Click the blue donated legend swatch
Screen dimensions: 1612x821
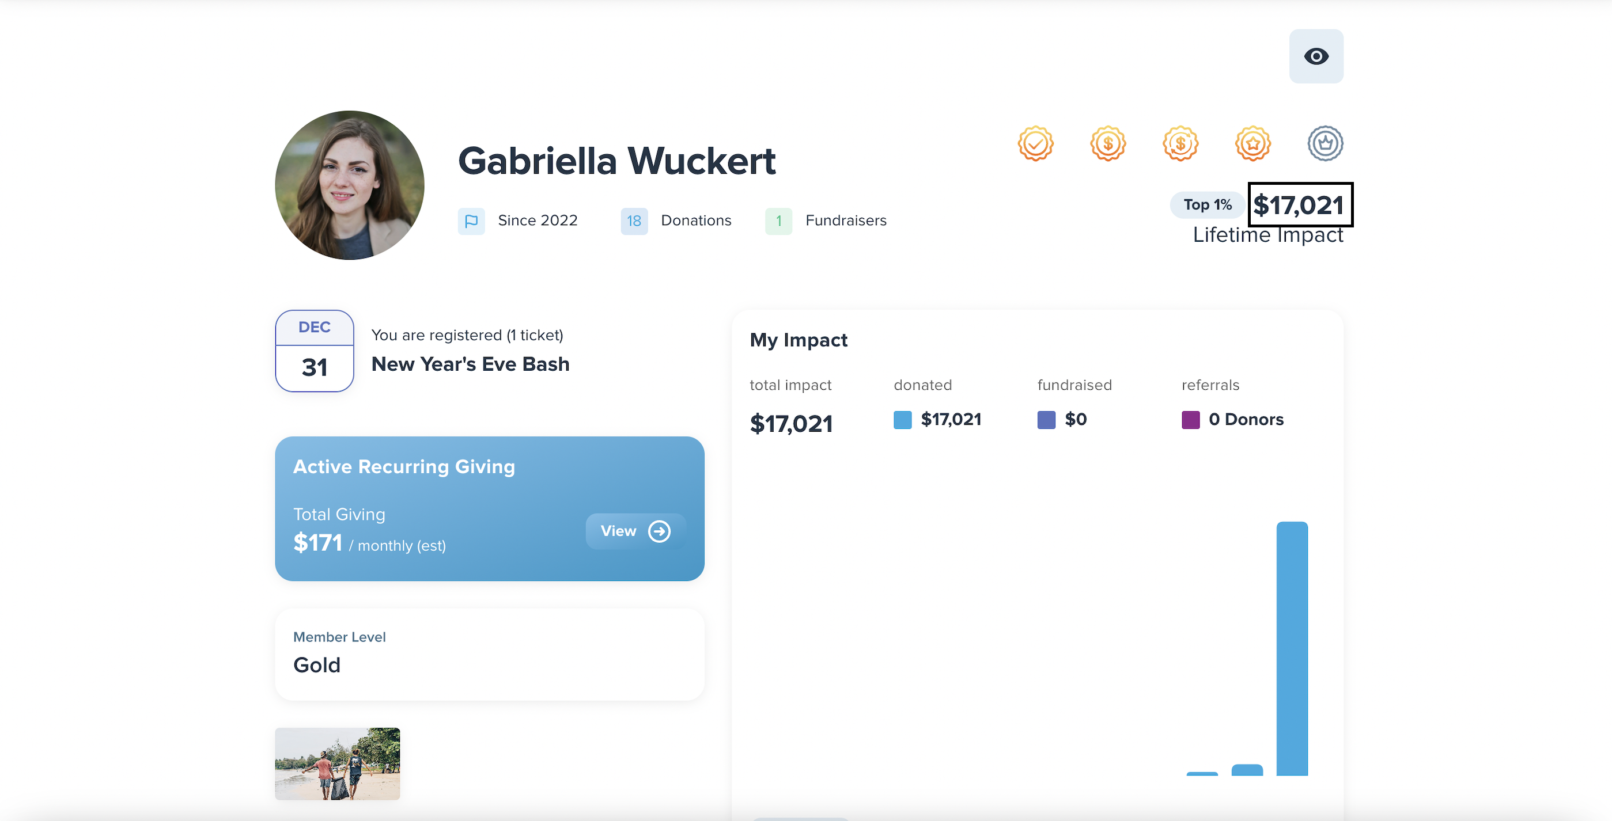click(902, 420)
